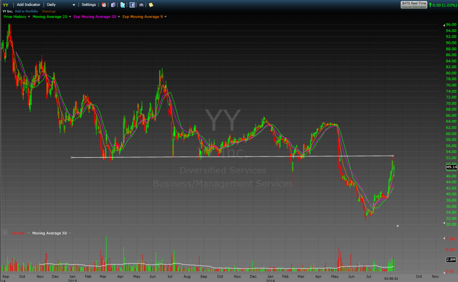Open the yellow sticky note icon
The height and width of the screenshot is (282, 458).
click(x=151, y=4)
